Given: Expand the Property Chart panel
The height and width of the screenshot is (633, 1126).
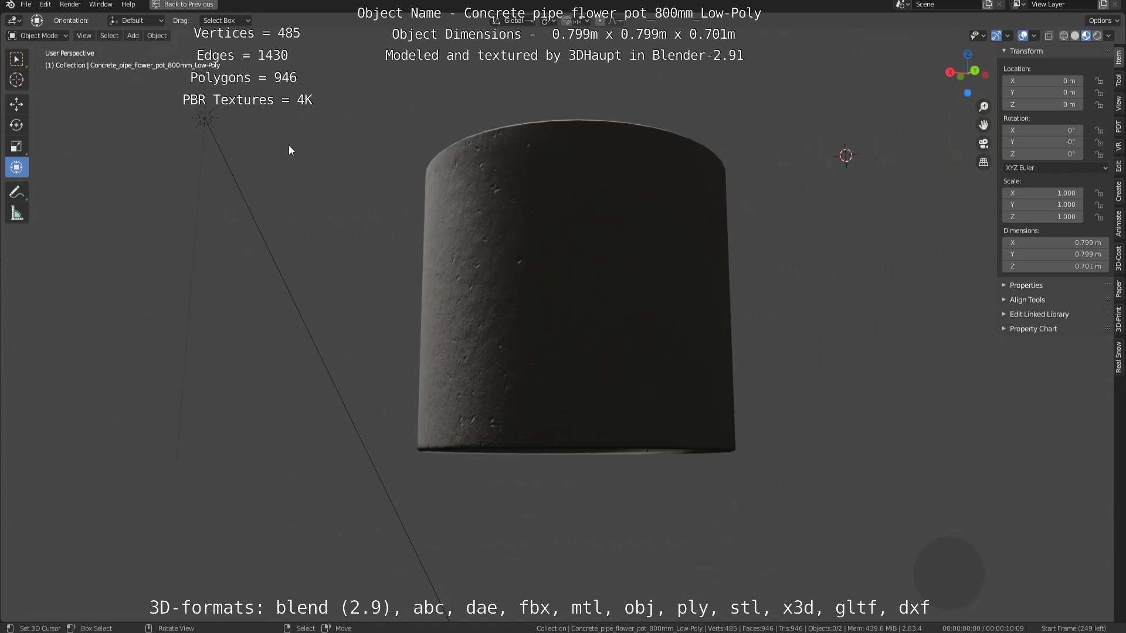Looking at the screenshot, I should tap(1003, 329).
